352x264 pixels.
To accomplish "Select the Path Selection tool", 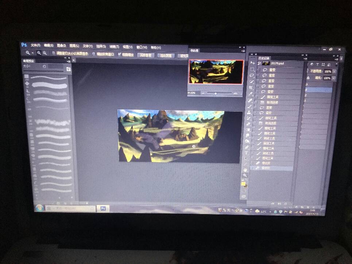I will (x=246, y=158).
